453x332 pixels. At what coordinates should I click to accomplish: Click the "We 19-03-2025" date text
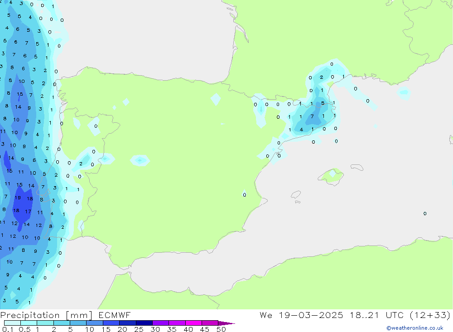click(x=301, y=315)
